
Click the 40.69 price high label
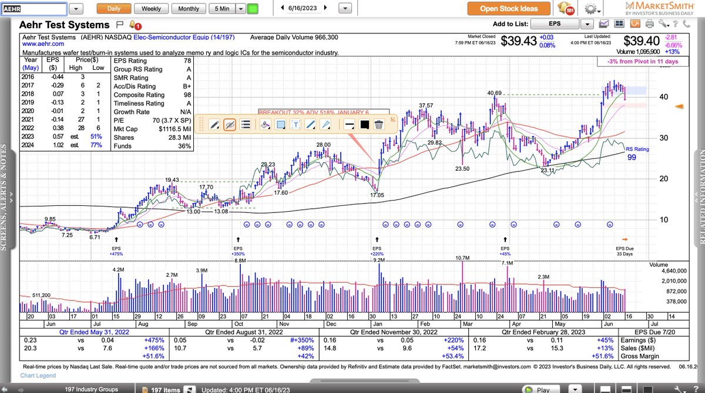pyautogui.click(x=494, y=93)
